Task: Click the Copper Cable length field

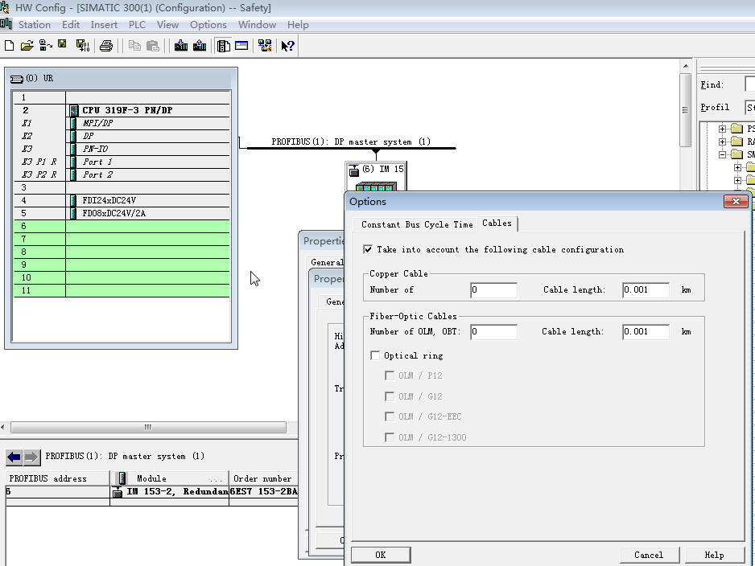Action: 646,290
